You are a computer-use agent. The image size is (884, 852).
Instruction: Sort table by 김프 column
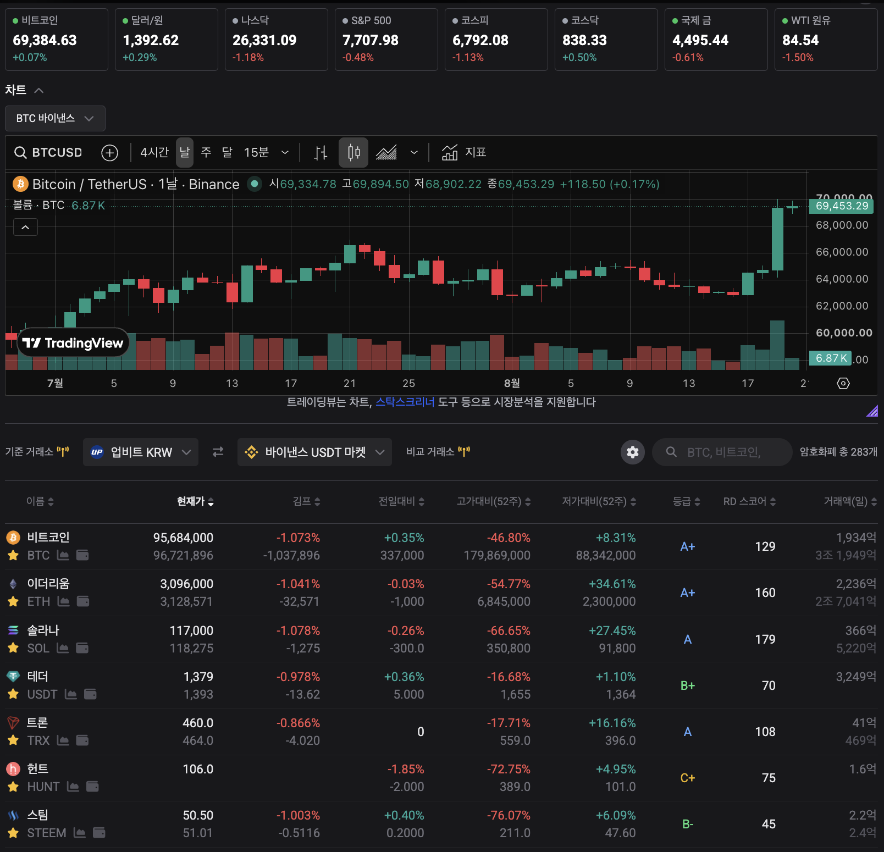pyautogui.click(x=306, y=501)
